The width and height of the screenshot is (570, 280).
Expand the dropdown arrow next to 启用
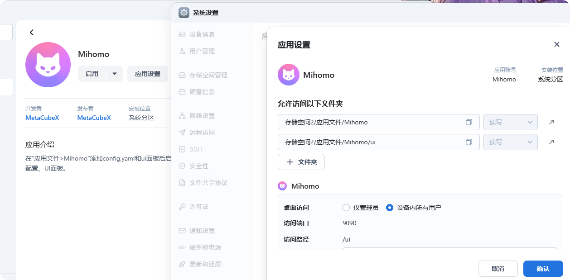point(114,73)
